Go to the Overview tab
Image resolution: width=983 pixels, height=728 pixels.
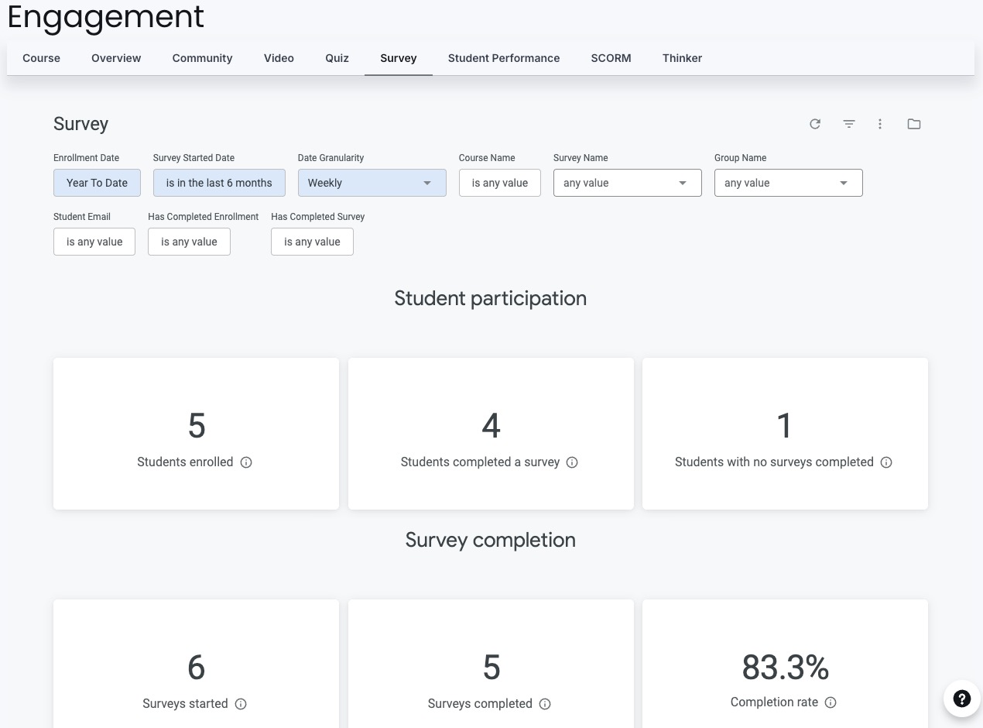click(115, 58)
